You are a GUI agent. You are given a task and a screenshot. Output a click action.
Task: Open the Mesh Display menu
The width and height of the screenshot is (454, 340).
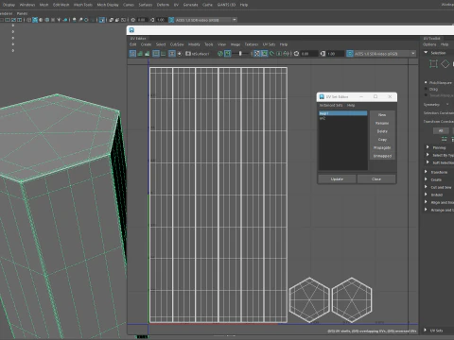pos(108,5)
